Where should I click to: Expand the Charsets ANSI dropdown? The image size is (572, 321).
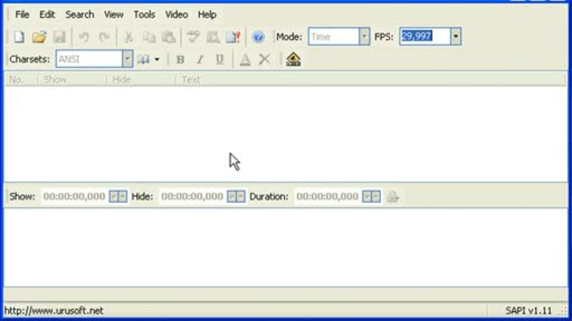click(x=127, y=59)
